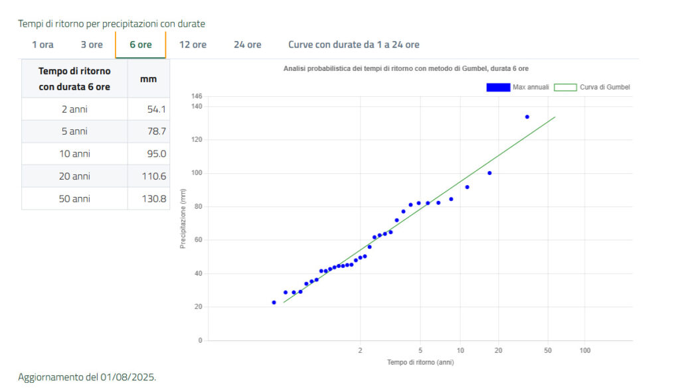The height and width of the screenshot is (390, 680).
Task: Click the mm column header
Action: tap(149, 79)
